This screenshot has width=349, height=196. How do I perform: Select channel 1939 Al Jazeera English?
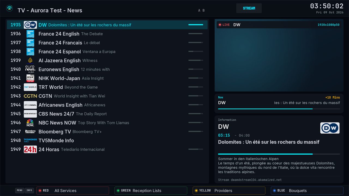coord(107,60)
